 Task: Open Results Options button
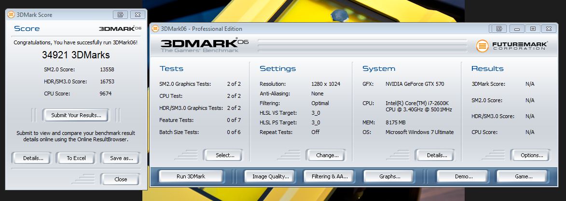pyautogui.click(x=530, y=155)
